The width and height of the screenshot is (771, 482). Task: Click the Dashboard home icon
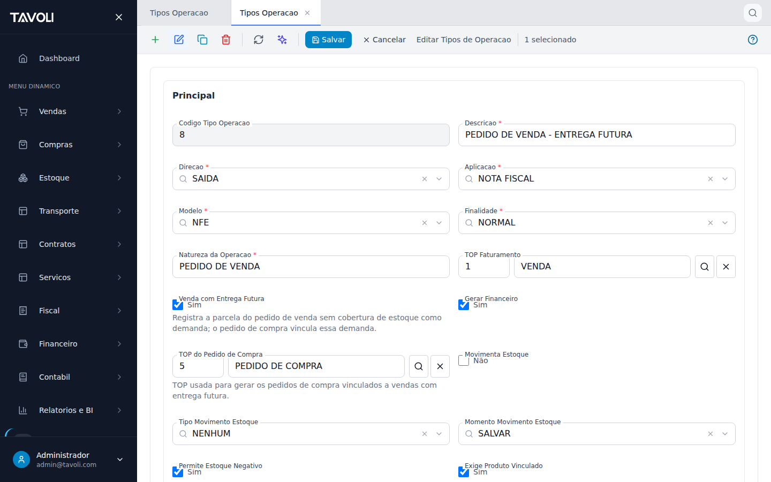[23, 58]
